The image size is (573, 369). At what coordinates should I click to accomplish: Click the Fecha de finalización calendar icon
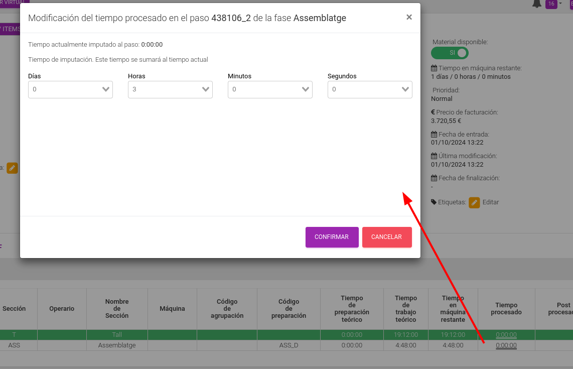pyautogui.click(x=434, y=178)
